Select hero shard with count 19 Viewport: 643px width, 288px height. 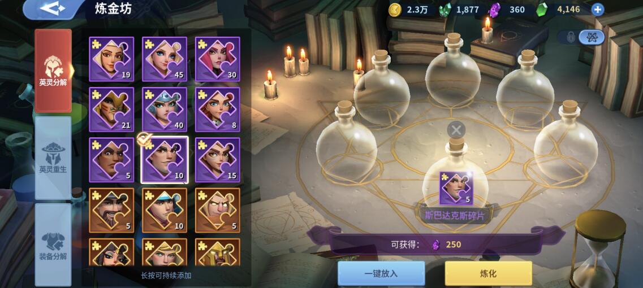point(111,59)
